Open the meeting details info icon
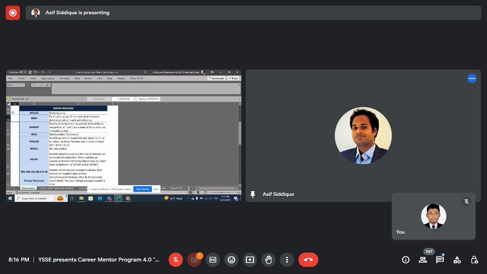487x274 pixels. click(x=405, y=260)
